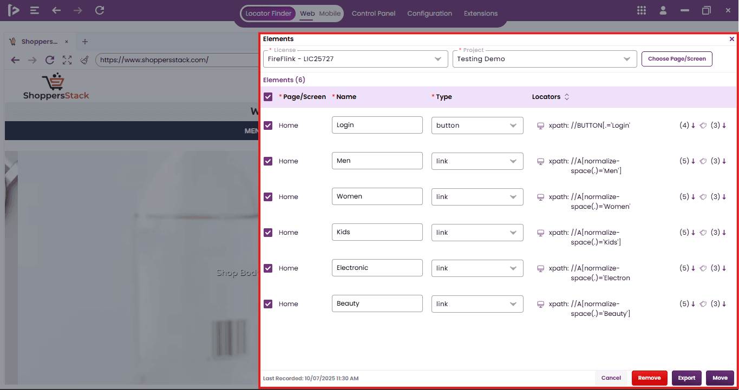Open the Type dropdown for Login

(478, 125)
